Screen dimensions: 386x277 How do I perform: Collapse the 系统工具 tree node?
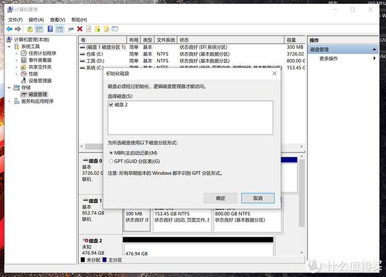(9, 46)
